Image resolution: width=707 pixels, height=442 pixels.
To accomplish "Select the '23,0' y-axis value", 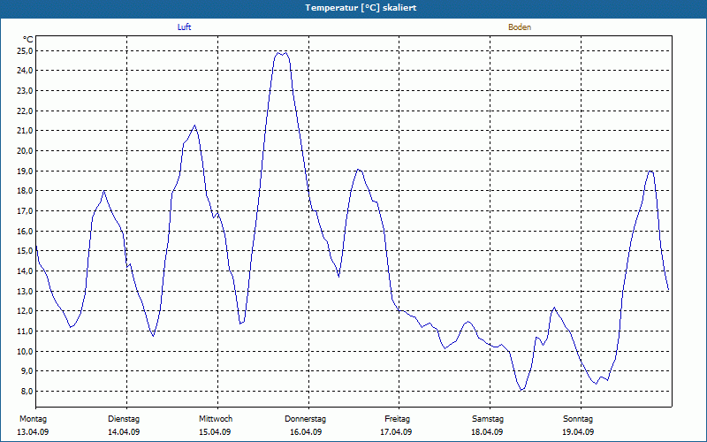I will [25, 91].
